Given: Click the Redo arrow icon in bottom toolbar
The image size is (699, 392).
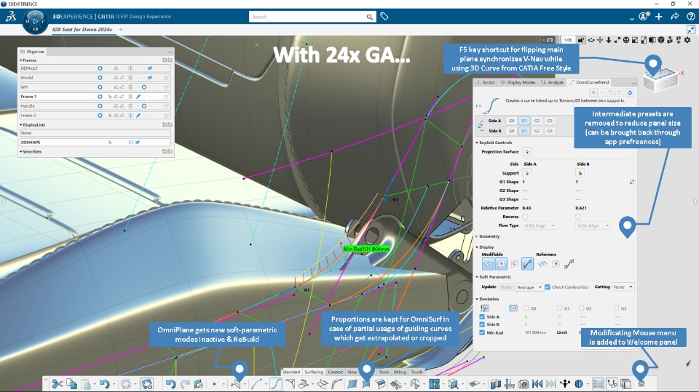Looking at the screenshot, I should [x=185, y=383].
